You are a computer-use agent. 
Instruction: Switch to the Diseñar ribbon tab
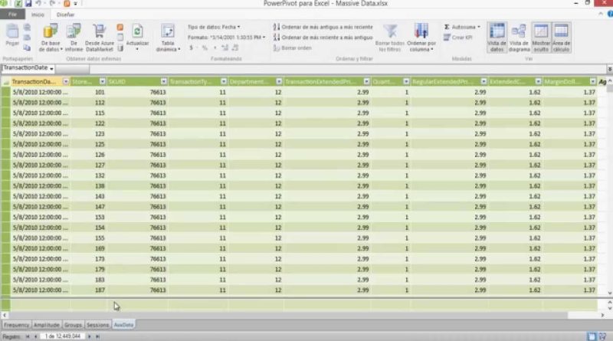coord(65,14)
